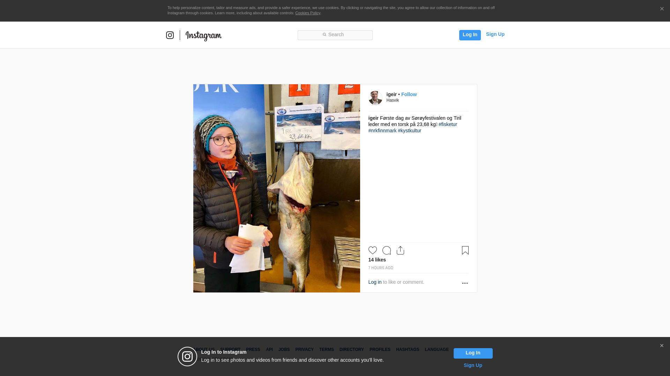The image size is (670, 376).
Task: Open the header Sign Up link
Action: [495, 34]
